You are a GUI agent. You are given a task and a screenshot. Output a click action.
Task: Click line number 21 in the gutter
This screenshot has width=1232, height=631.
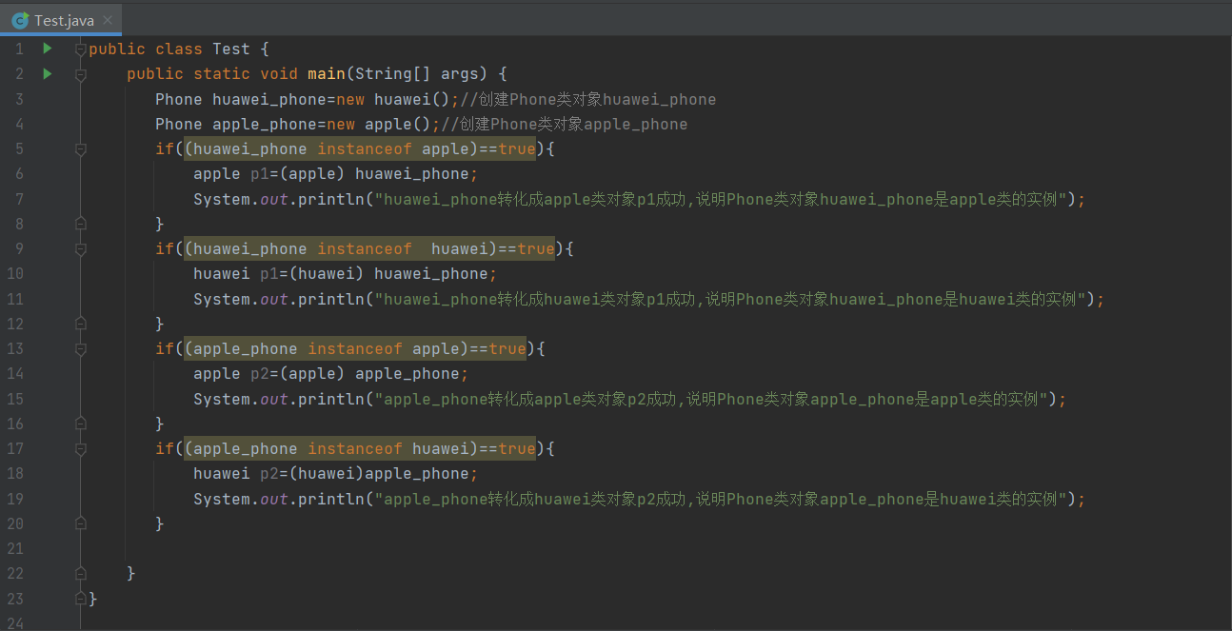tap(15, 548)
